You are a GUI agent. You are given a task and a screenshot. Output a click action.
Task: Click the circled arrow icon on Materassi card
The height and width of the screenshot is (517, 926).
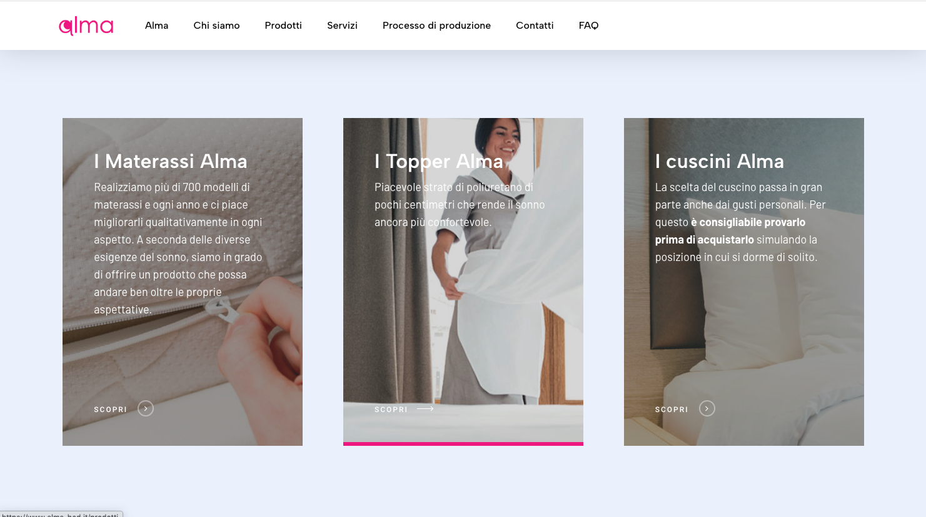146,408
